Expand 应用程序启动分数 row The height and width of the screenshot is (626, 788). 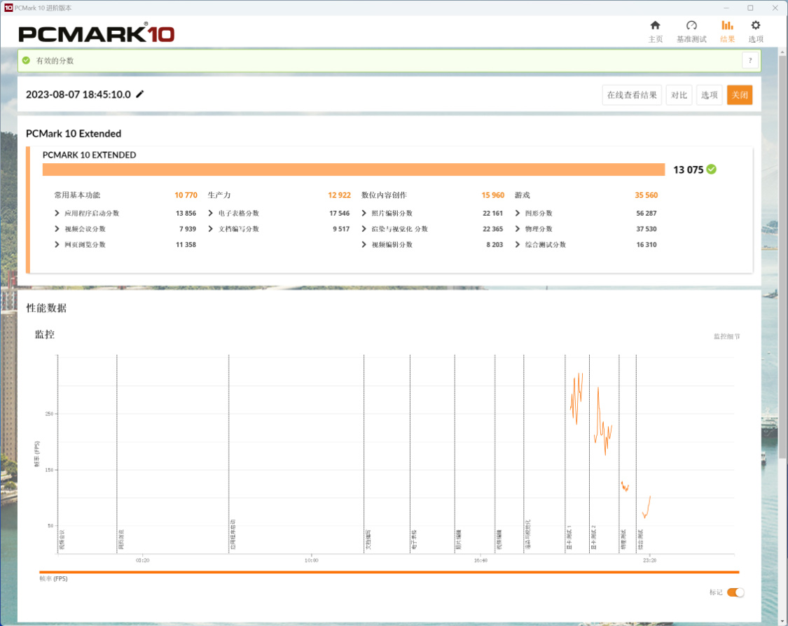[57, 213]
